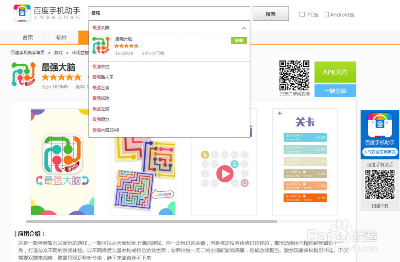Click the 普通关卡包 64/150 bar
The width and height of the screenshot is (400, 262).
[305, 138]
